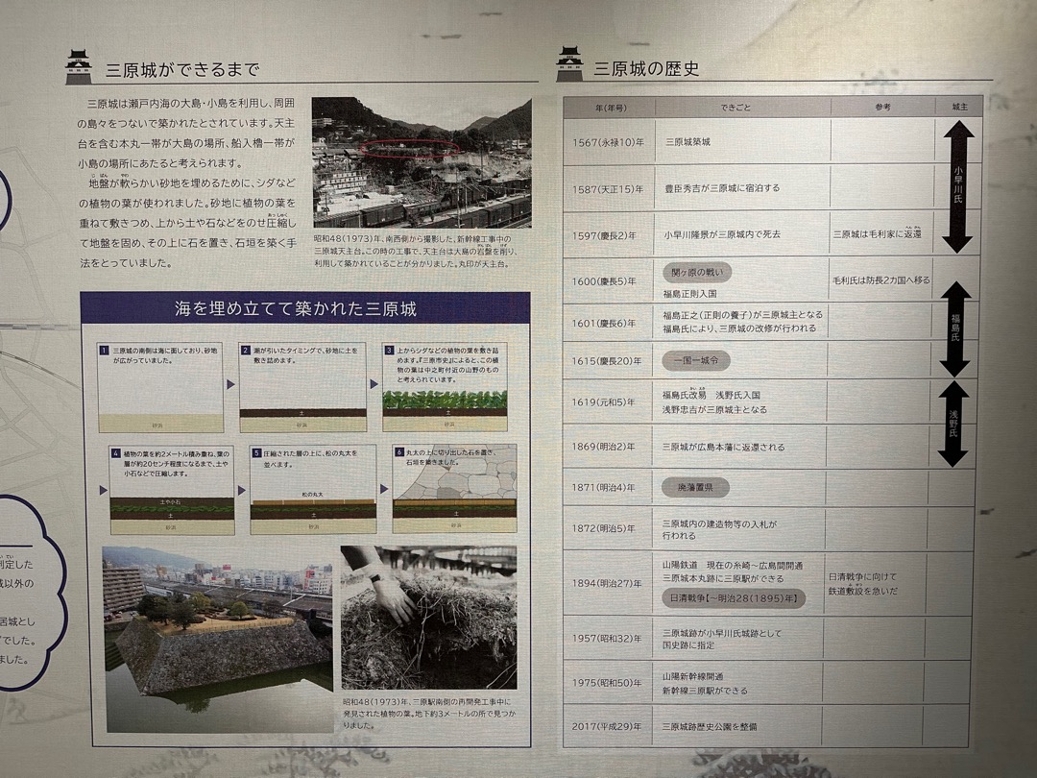Click the 城主 column header
Viewport: 1037px width, 778px height.
[x=959, y=107]
